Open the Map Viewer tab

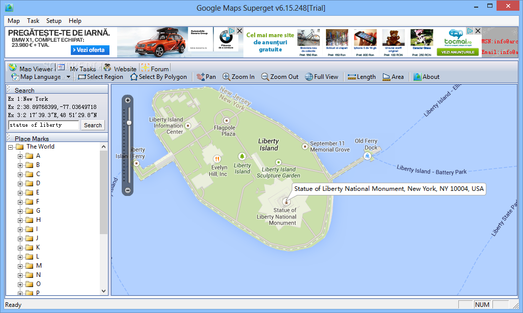(x=31, y=68)
